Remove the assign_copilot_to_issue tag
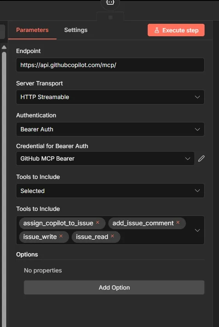Viewport: 219px width, 327px height. coord(97,223)
